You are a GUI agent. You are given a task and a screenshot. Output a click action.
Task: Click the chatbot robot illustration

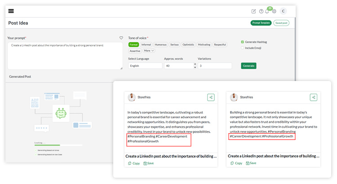click(61, 113)
